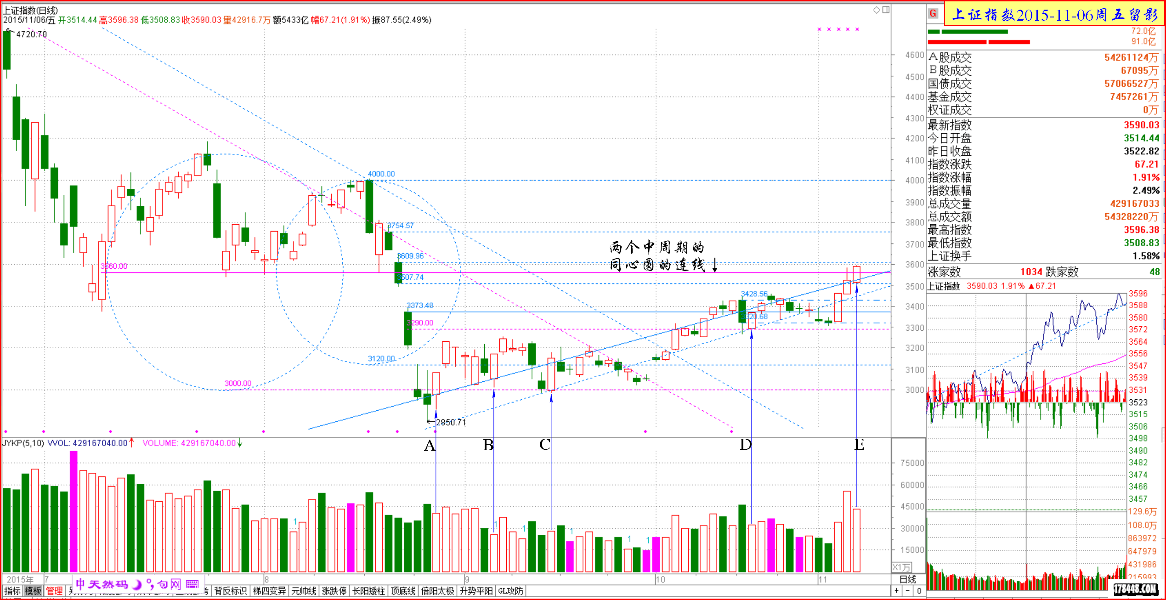Screen dimensions: 1166x600
Task: Click the 上证指数 intraday chart header
Action: [x=991, y=286]
